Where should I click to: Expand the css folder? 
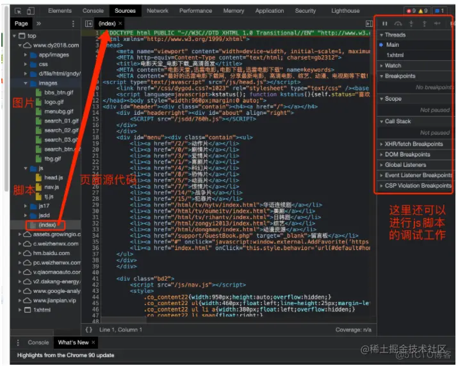coord(26,64)
